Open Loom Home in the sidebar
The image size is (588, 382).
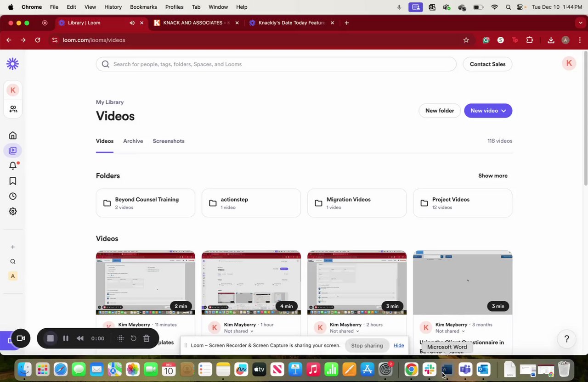tap(13, 135)
